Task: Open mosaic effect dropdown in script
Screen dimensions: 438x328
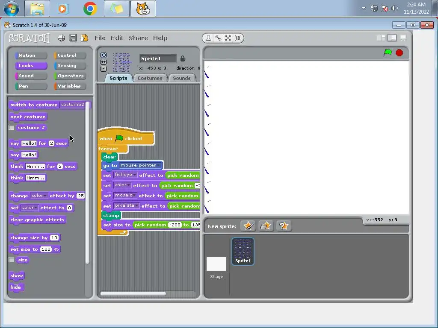Action: click(x=125, y=196)
